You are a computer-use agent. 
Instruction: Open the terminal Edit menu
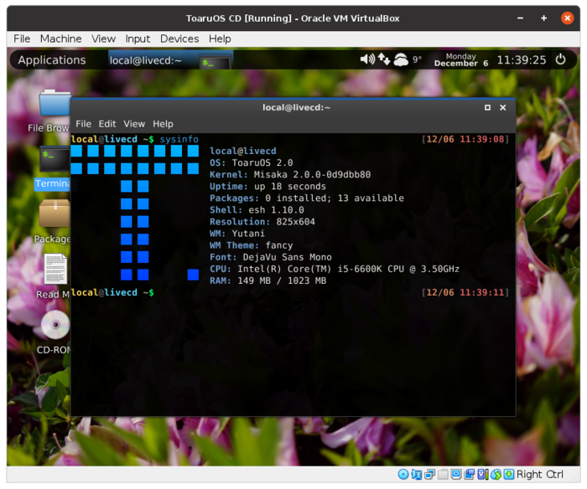(107, 124)
